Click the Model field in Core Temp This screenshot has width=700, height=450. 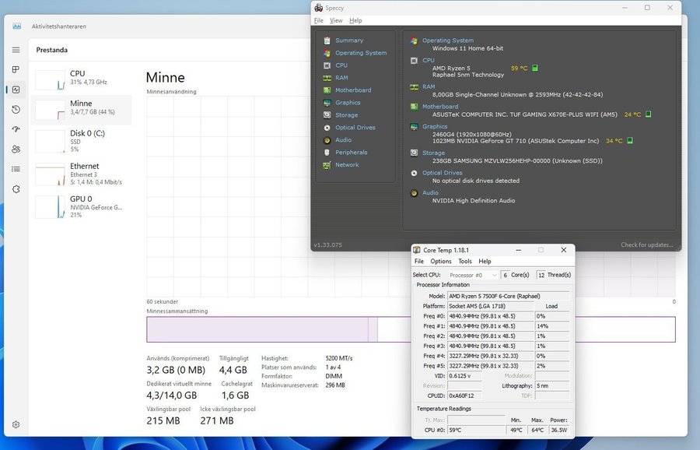(x=508, y=297)
